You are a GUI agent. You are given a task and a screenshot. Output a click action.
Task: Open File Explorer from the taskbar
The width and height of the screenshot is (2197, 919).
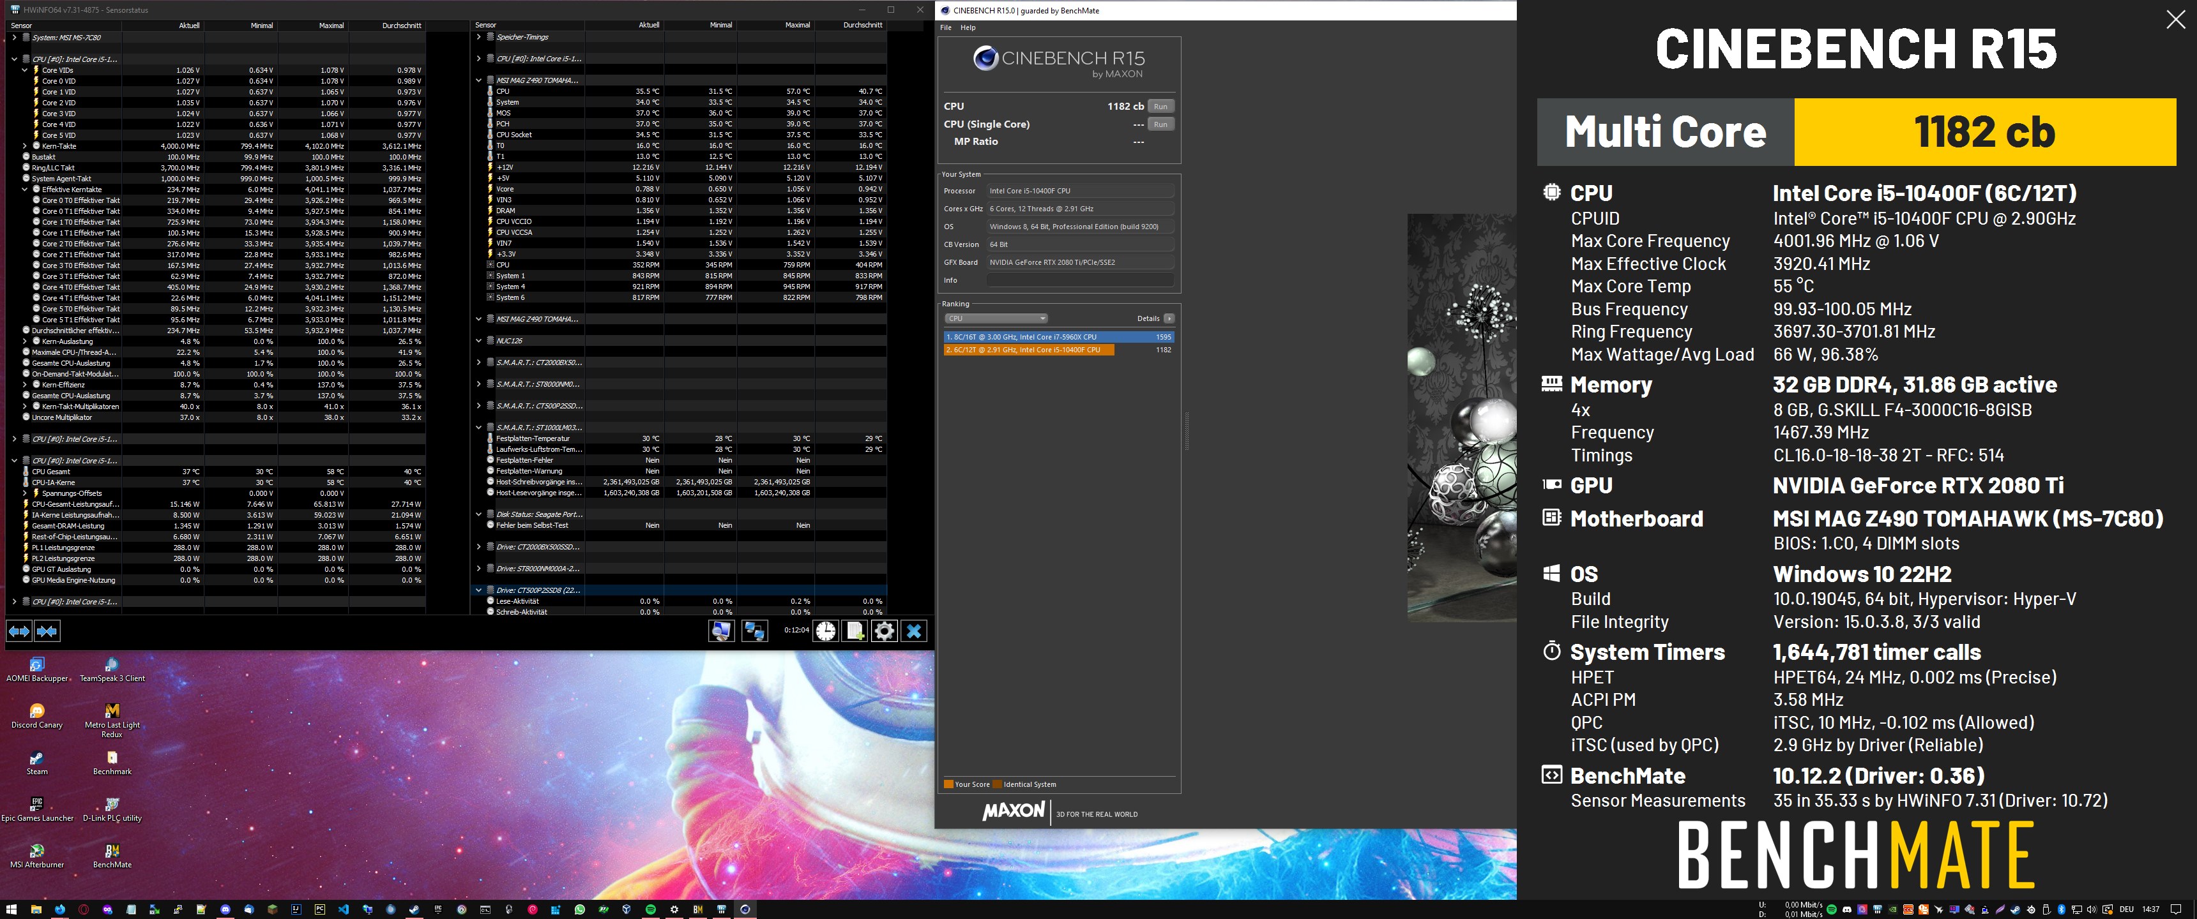(36, 909)
